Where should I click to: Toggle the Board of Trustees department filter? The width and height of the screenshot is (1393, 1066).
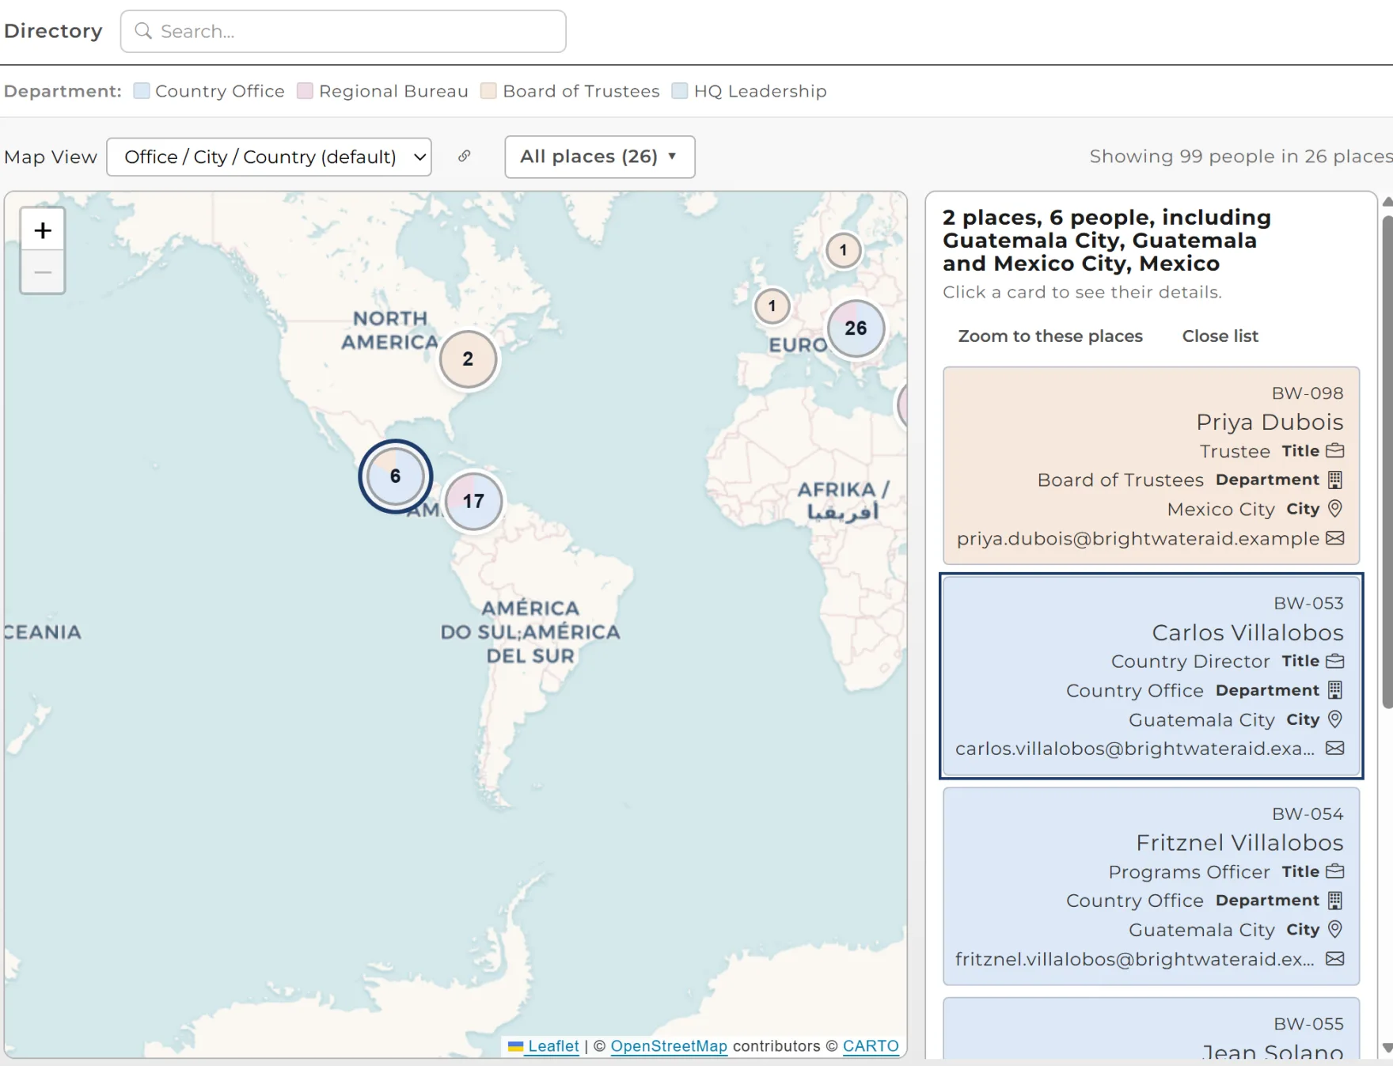tap(571, 91)
